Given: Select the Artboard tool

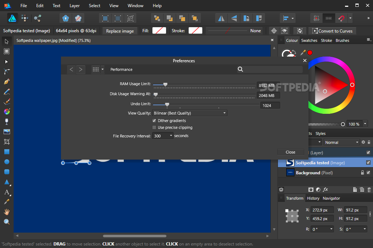Looking at the screenshot, I should click(7, 52).
